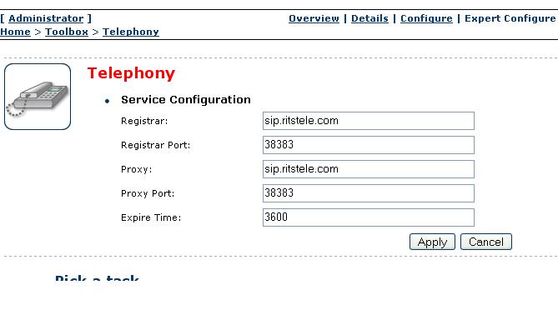Switch to the Overview view

314,18
